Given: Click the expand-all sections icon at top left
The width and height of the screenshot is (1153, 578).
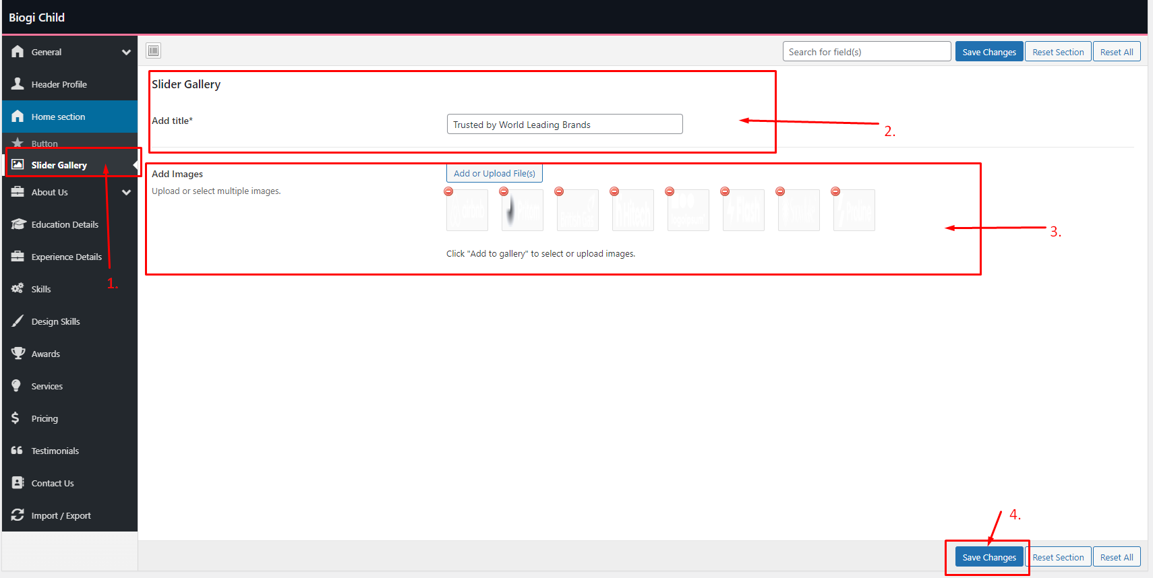Looking at the screenshot, I should (x=154, y=51).
